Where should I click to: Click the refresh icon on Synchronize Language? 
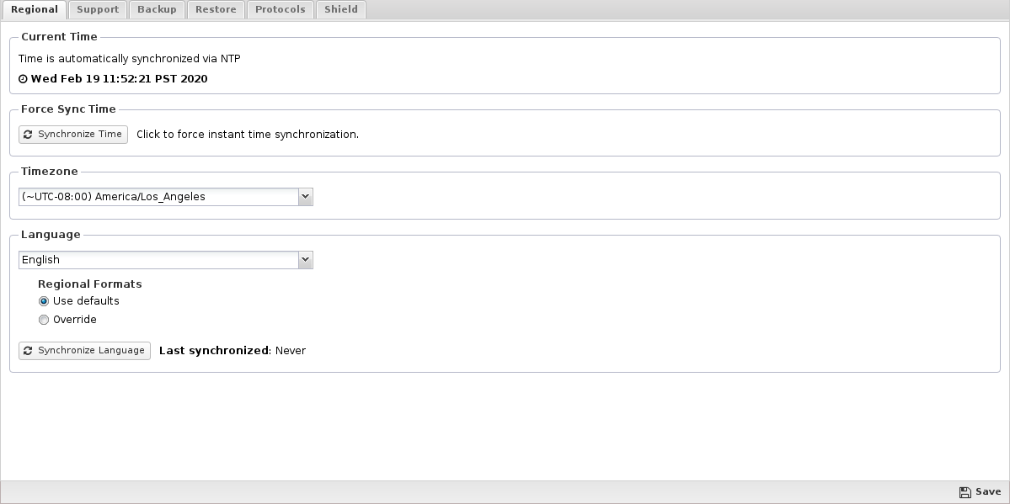click(28, 351)
